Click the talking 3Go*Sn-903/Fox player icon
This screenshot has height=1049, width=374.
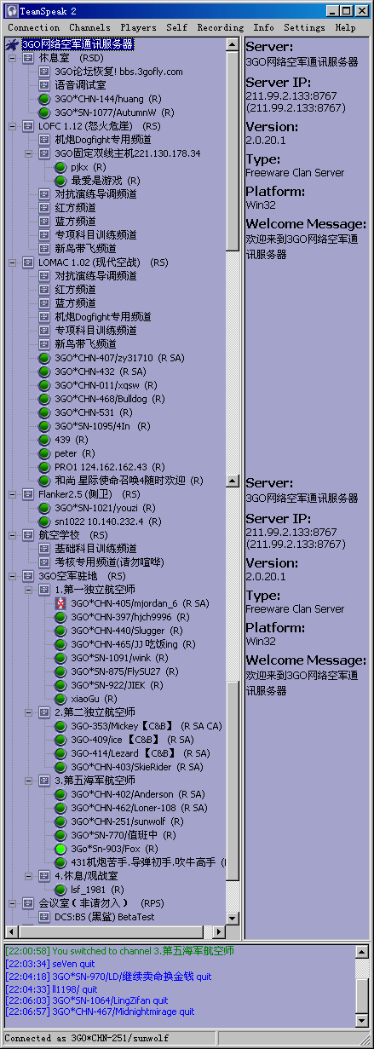click(x=60, y=849)
